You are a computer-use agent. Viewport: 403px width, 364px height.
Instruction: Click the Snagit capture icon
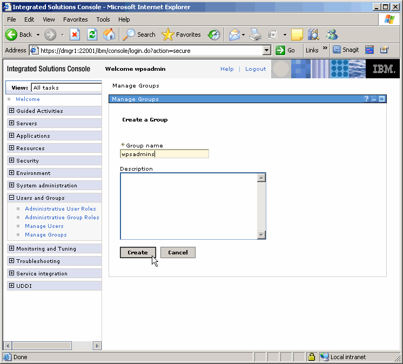[x=346, y=50]
